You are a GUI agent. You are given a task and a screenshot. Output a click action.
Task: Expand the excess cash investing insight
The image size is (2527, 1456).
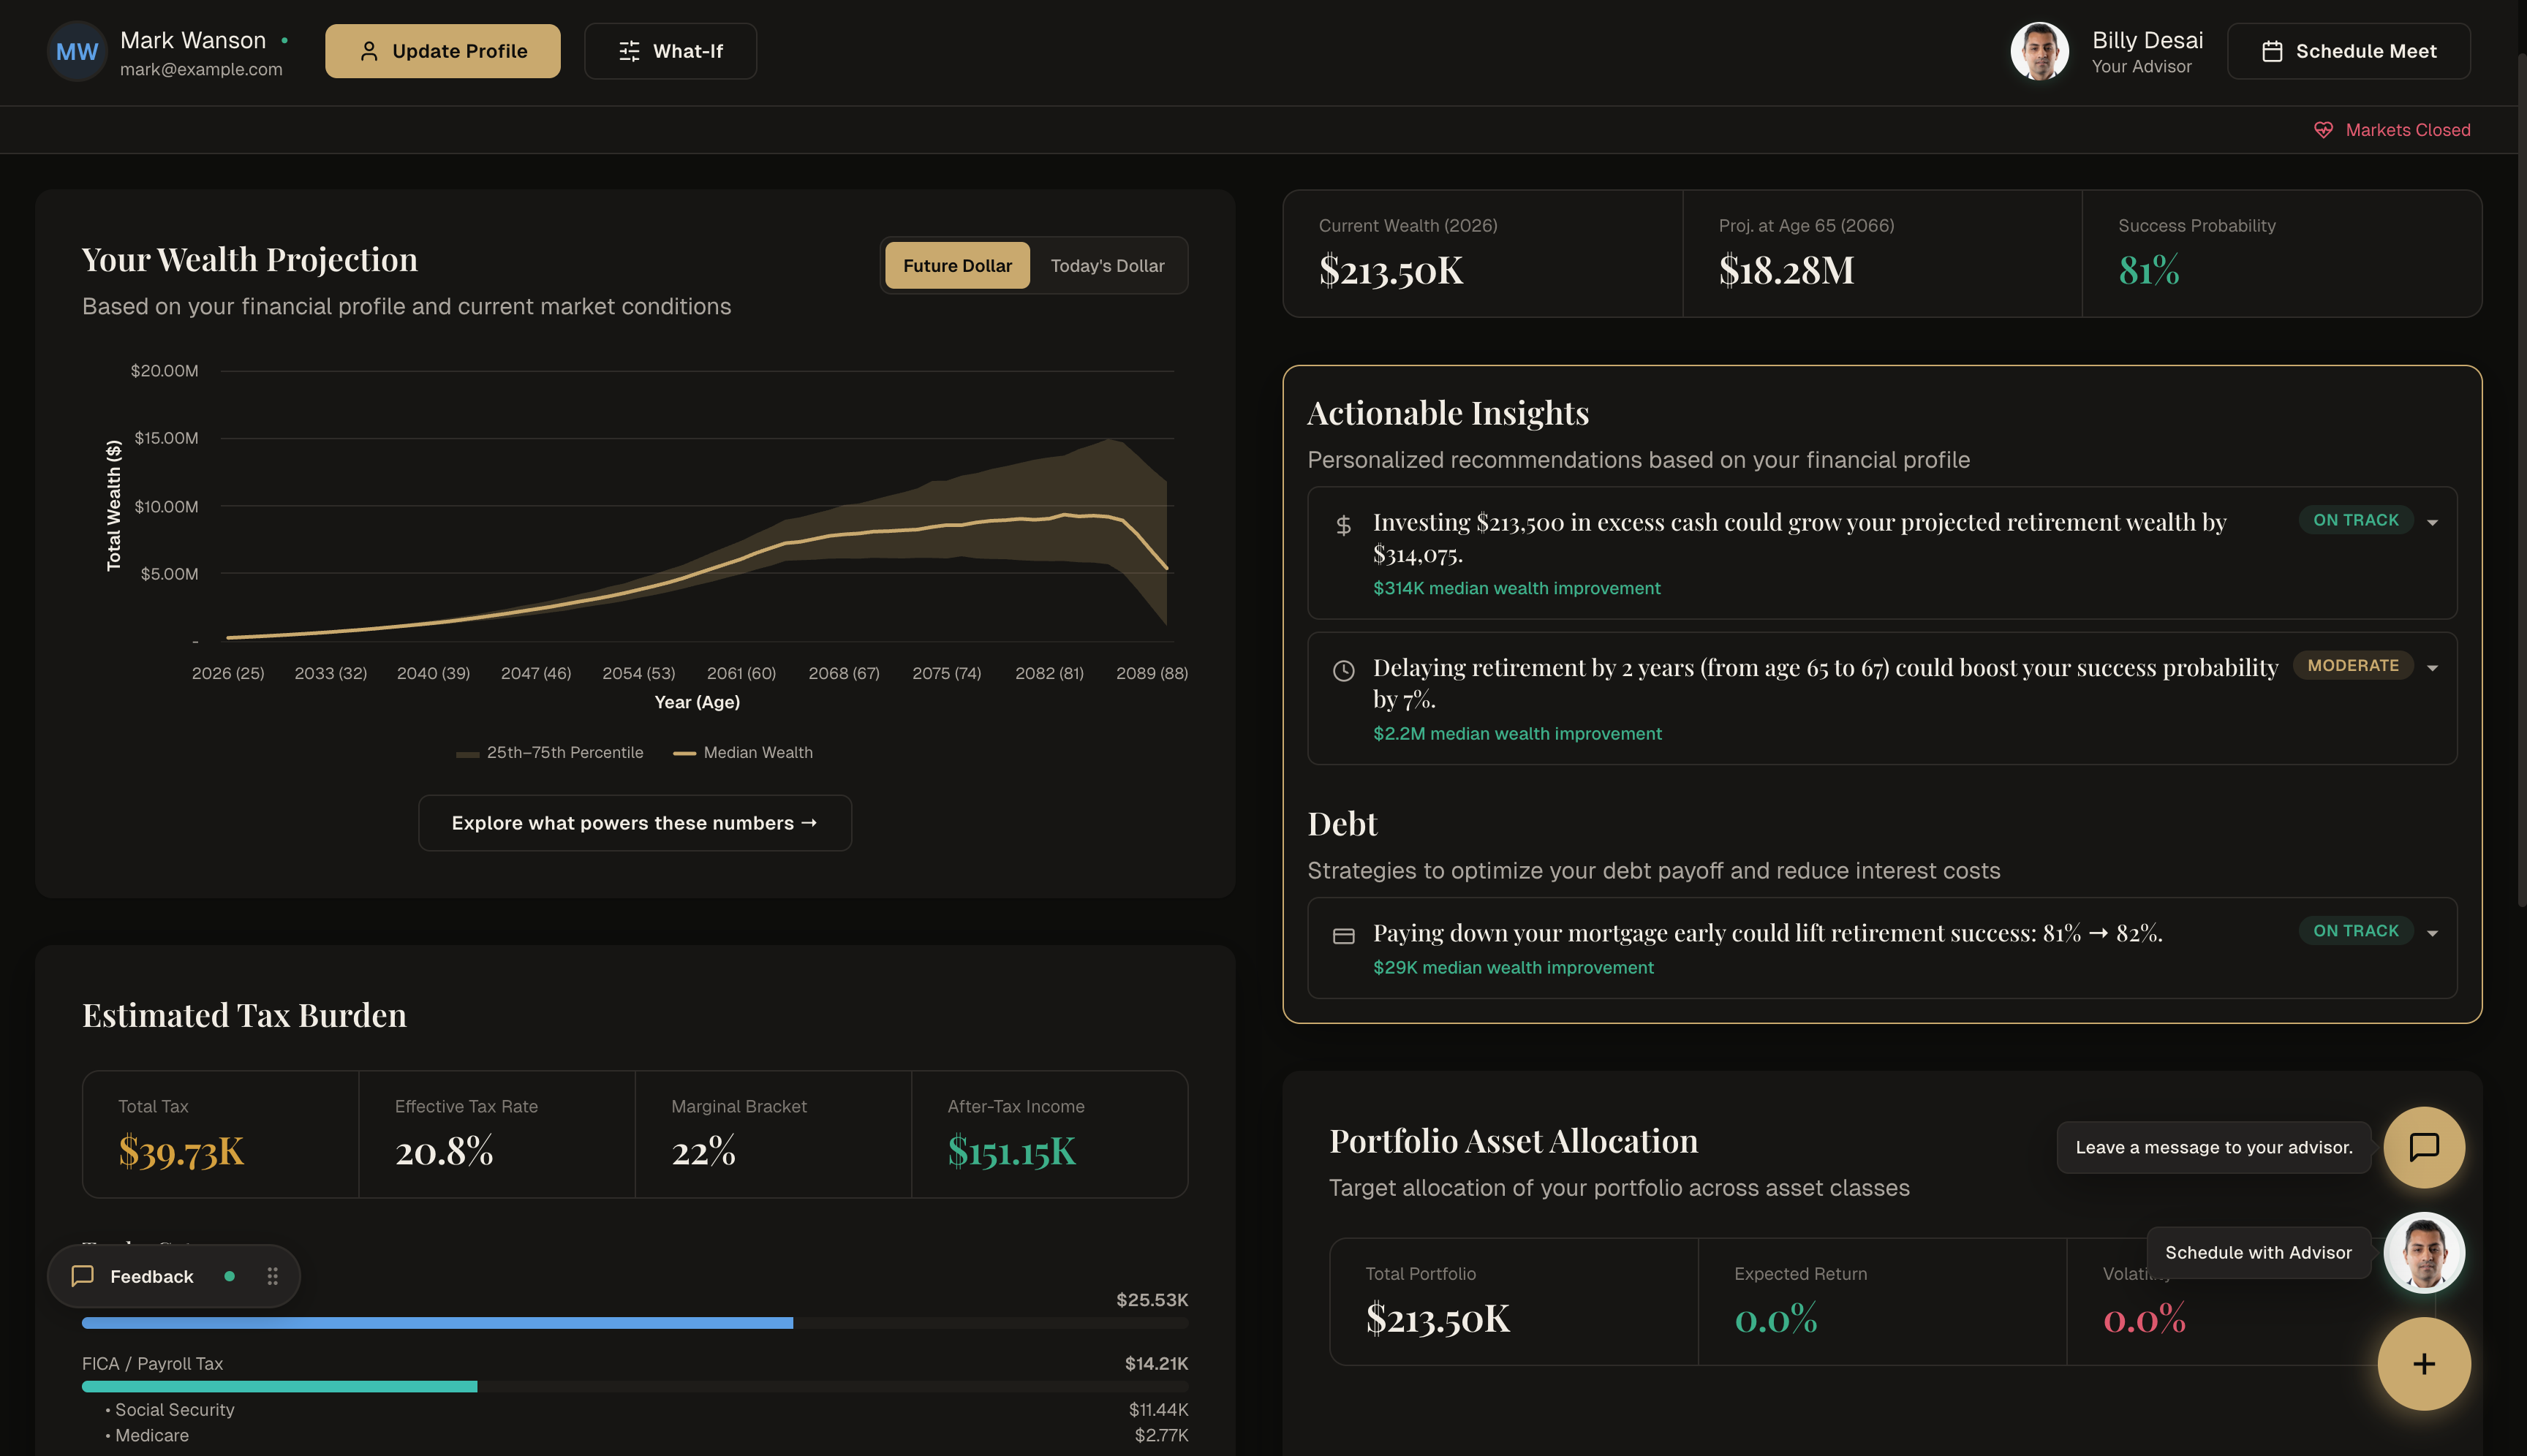(x=2432, y=522)
